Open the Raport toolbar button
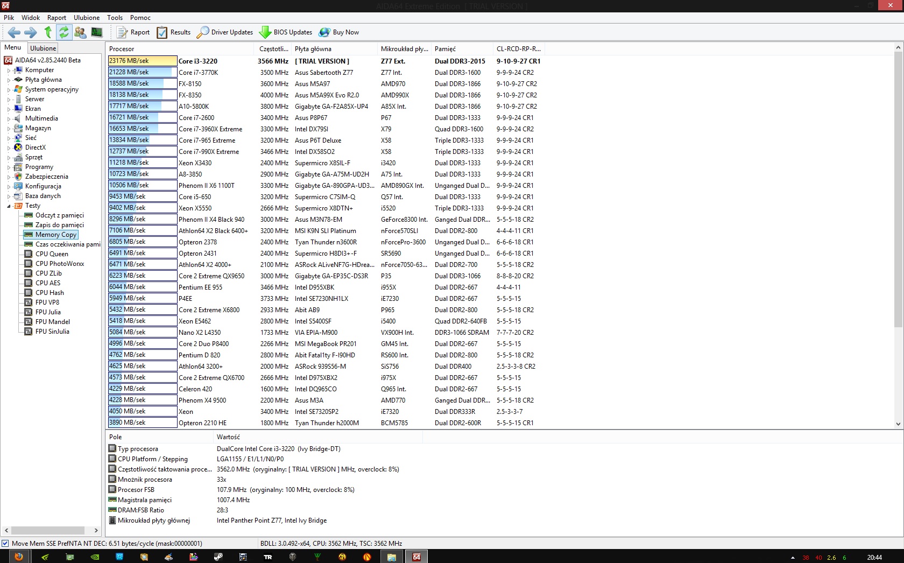The image size is (904, 563). pos(133,32)
